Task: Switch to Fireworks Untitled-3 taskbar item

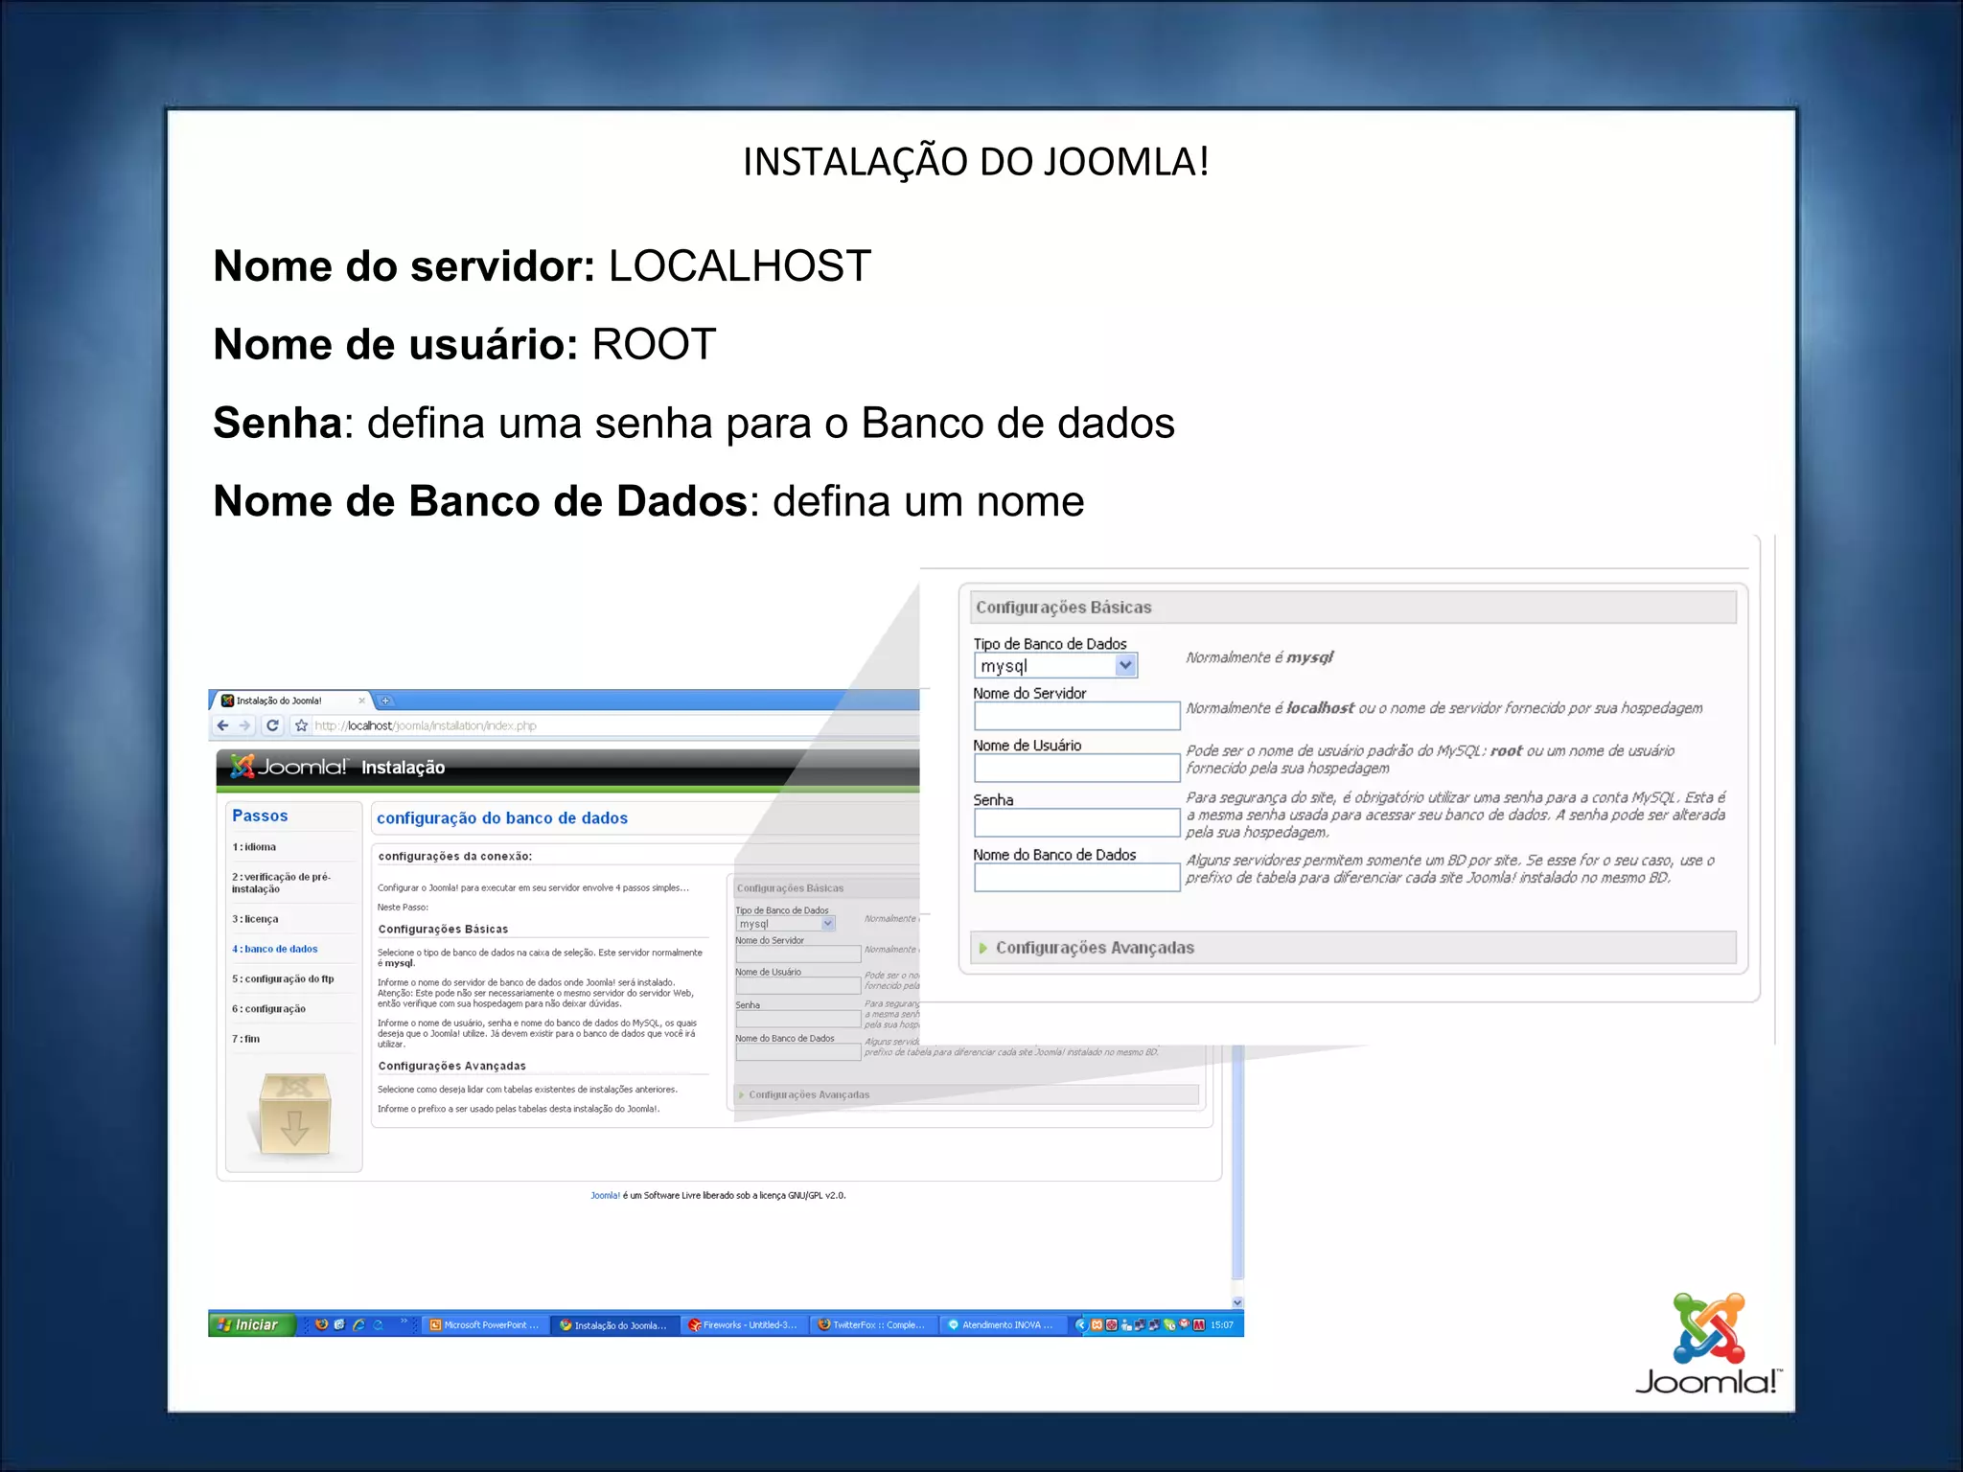Action: coord(744,1325)
